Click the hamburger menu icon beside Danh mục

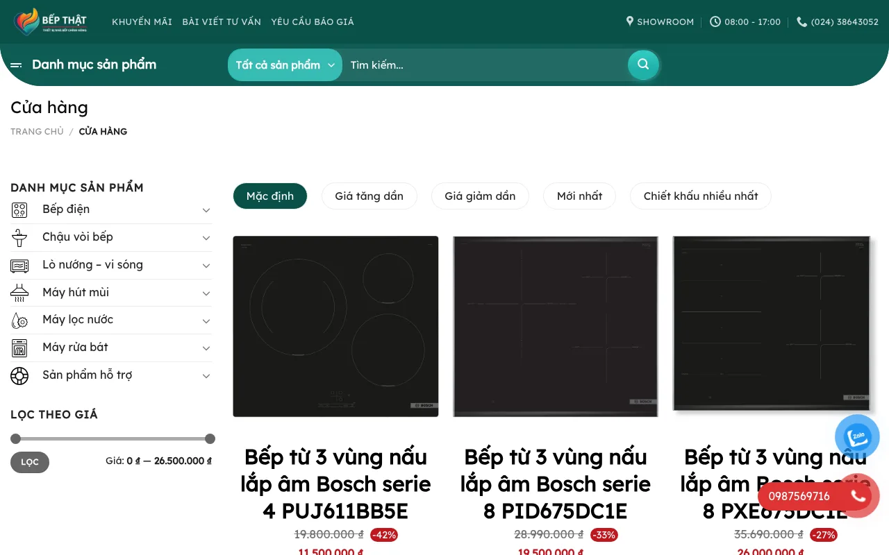[x=16, y=65]
